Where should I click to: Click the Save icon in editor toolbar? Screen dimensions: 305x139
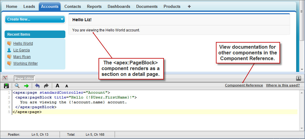(x=6, y=86)
